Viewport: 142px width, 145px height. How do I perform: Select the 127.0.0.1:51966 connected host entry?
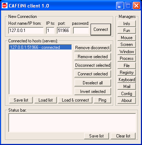click(40, 47)
